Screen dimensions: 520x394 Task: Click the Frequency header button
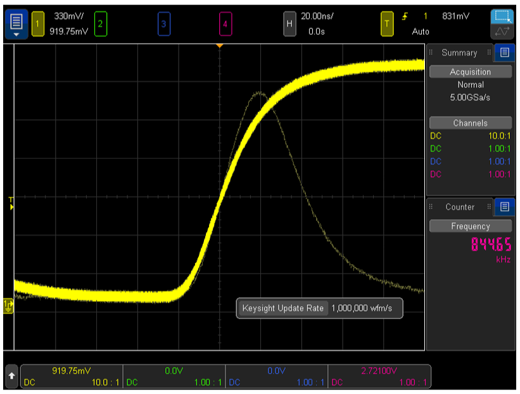click(x=470, y=226)
